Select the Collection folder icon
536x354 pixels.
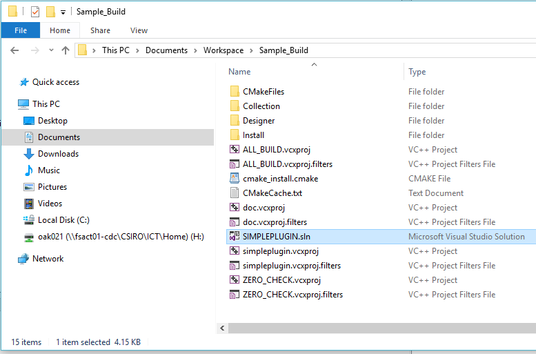(235, 106)
